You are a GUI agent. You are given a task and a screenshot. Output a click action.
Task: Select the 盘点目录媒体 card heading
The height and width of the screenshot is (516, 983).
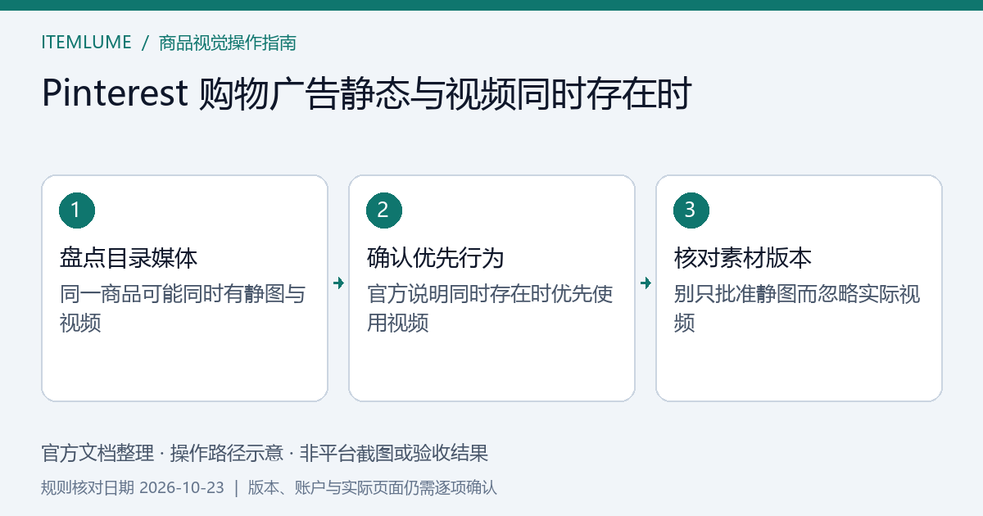129,258
